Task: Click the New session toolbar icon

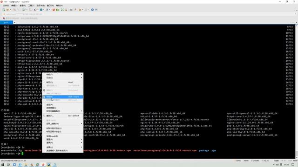Action: (4, 10)
